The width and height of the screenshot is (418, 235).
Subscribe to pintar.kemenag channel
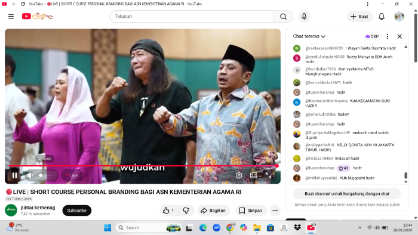click(x=77, y=211)
